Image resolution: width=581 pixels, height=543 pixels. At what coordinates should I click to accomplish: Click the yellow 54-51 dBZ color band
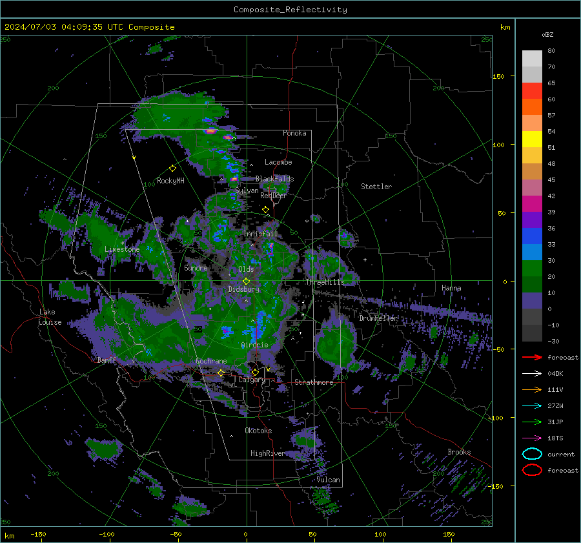click(532, 139)
